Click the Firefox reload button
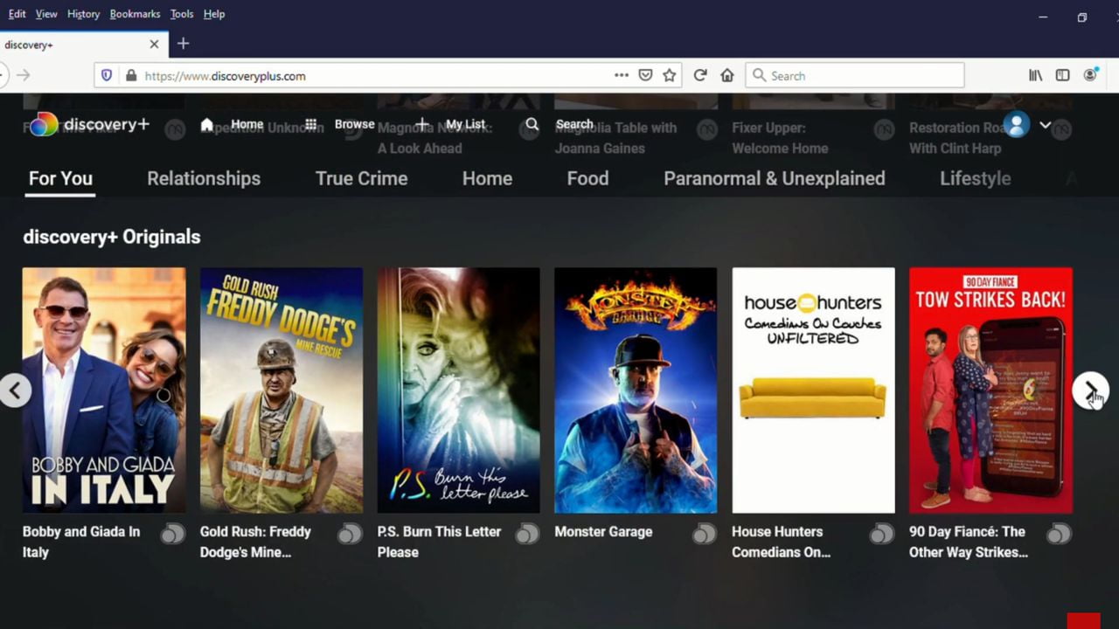Screen dimensions: 1119x629 coord(700,76)
